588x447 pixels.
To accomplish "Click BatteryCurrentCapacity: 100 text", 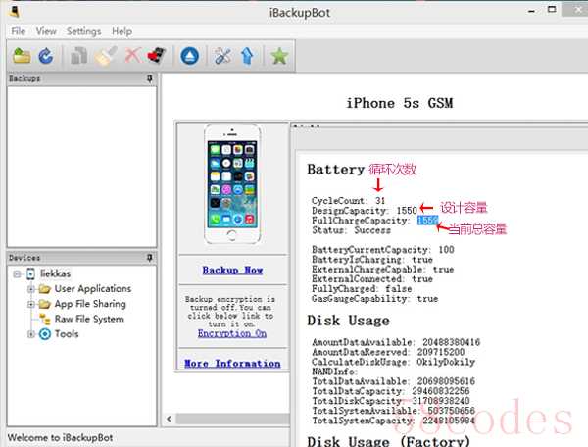I will [x=383, y=250].
